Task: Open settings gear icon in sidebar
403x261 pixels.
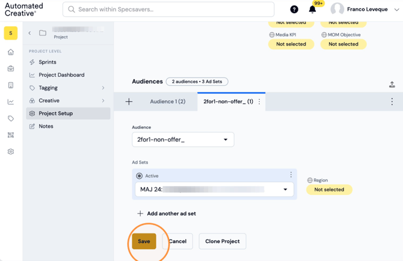Action: pos(11,152)
